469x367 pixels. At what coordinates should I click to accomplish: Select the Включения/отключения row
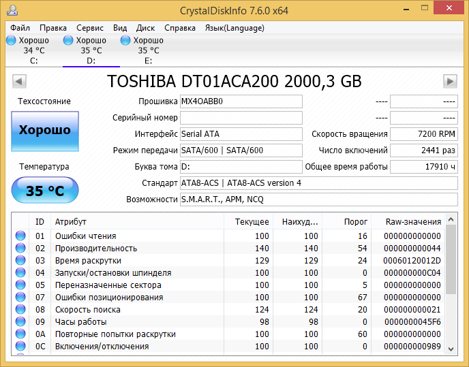tap(228, 346)
